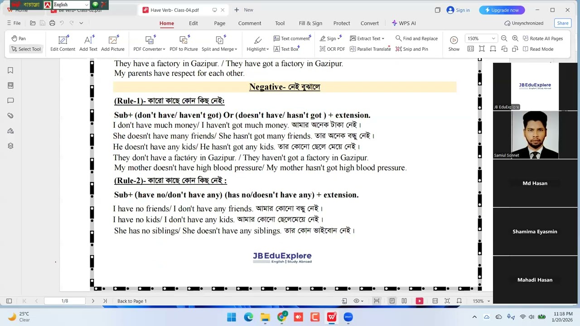Open the Highlight tool dropdown
Viewport: 580px width, 326px height.
pos(258,43)
